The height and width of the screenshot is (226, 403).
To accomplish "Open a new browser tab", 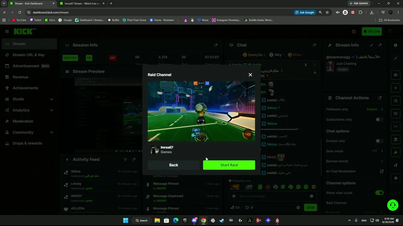I will [111, 3].
